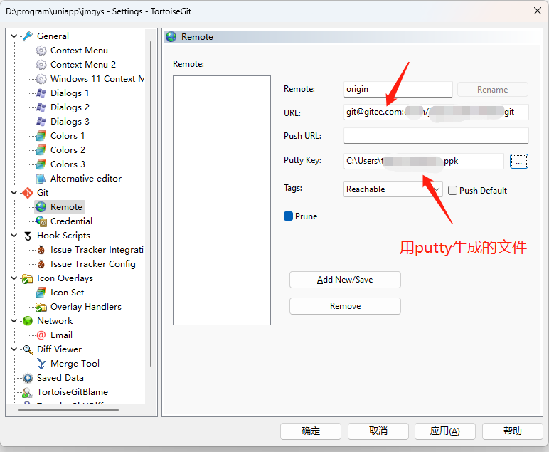Confirm settings with 确定 button

pyautogui.click(x=311, y=431)
